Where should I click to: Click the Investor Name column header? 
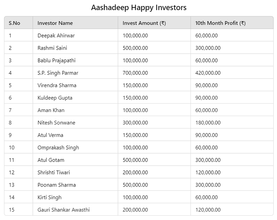55,23
